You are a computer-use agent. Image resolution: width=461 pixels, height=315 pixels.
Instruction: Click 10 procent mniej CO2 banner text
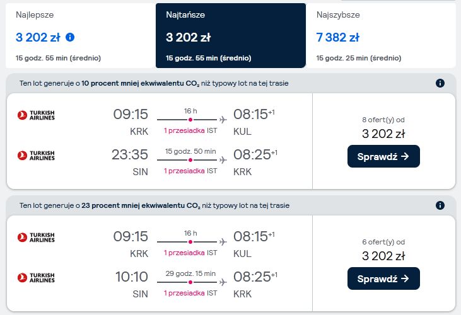(x=154, y=83)
